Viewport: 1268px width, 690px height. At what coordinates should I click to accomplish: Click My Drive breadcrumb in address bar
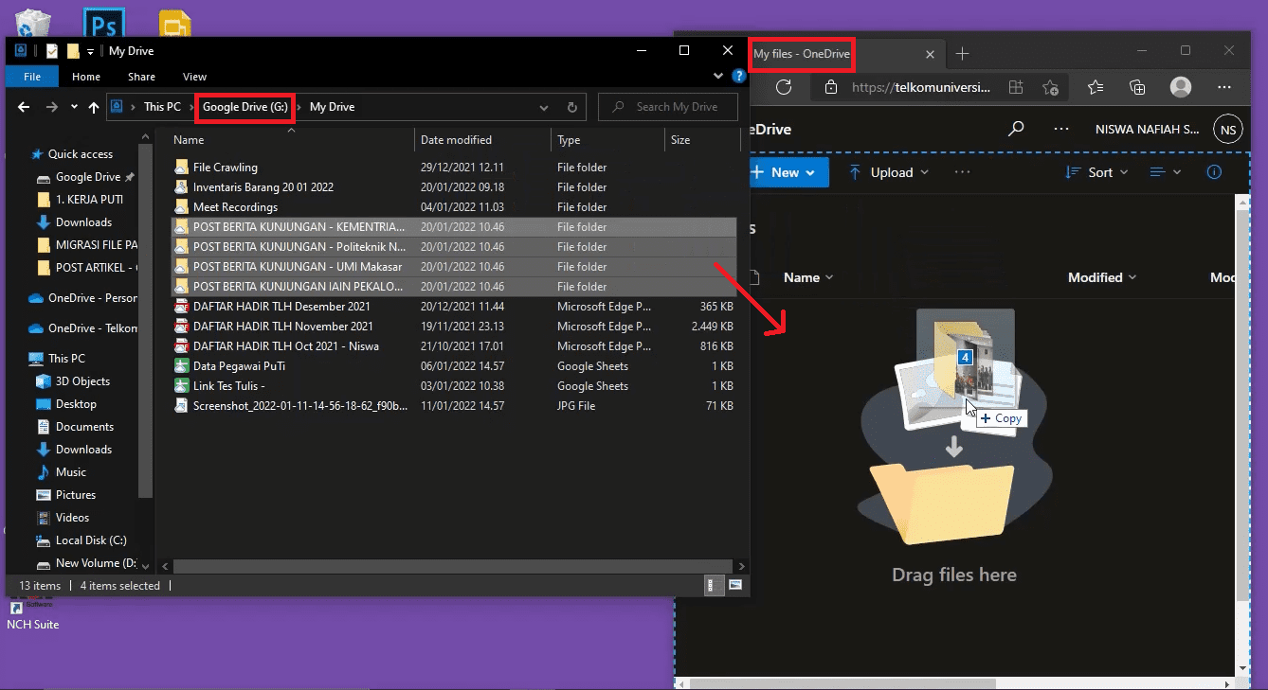click(x=332, y=107)
